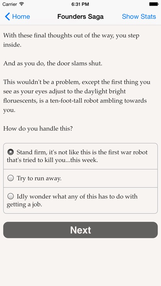161x286 pixels.
Task: Tap the paragraph starting With these final thoughts
Action: coord(71,40)
